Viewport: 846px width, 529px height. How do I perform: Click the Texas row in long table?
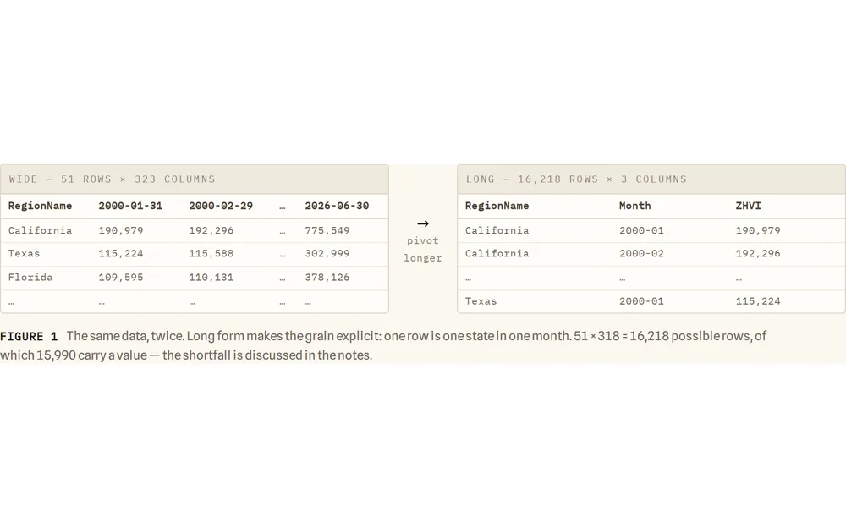coord(651,301)
